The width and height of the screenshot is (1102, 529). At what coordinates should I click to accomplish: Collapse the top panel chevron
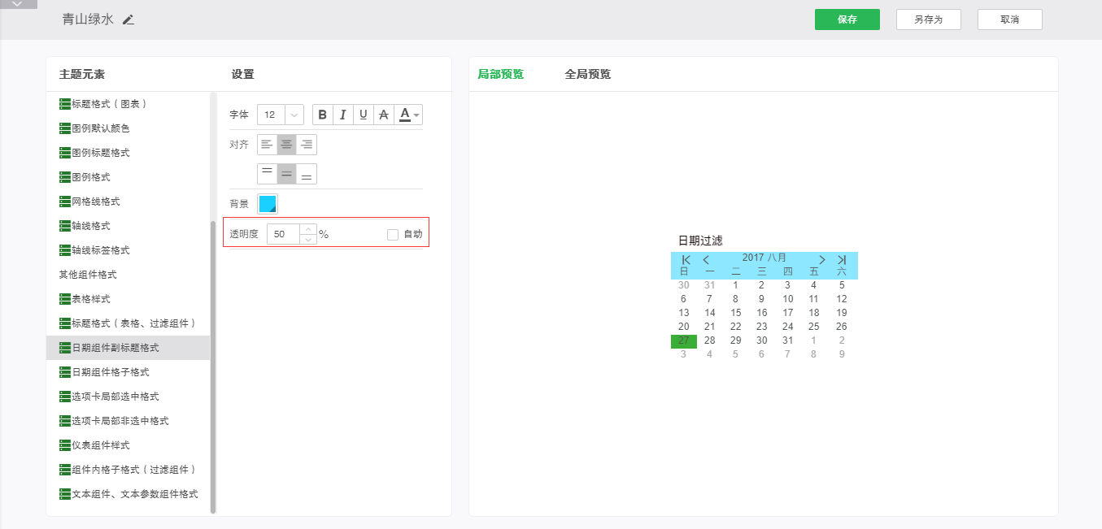[x=18, y=4]
